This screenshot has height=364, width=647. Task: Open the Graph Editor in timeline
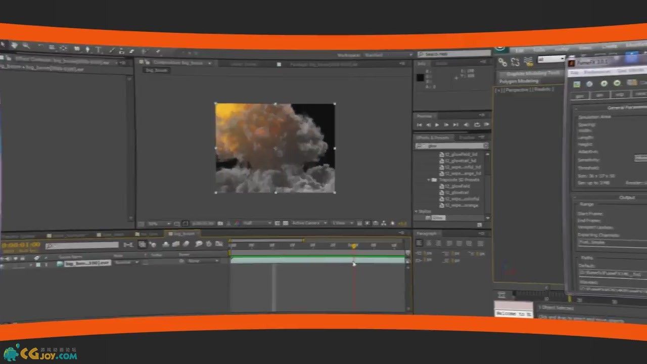pos(219,243)
